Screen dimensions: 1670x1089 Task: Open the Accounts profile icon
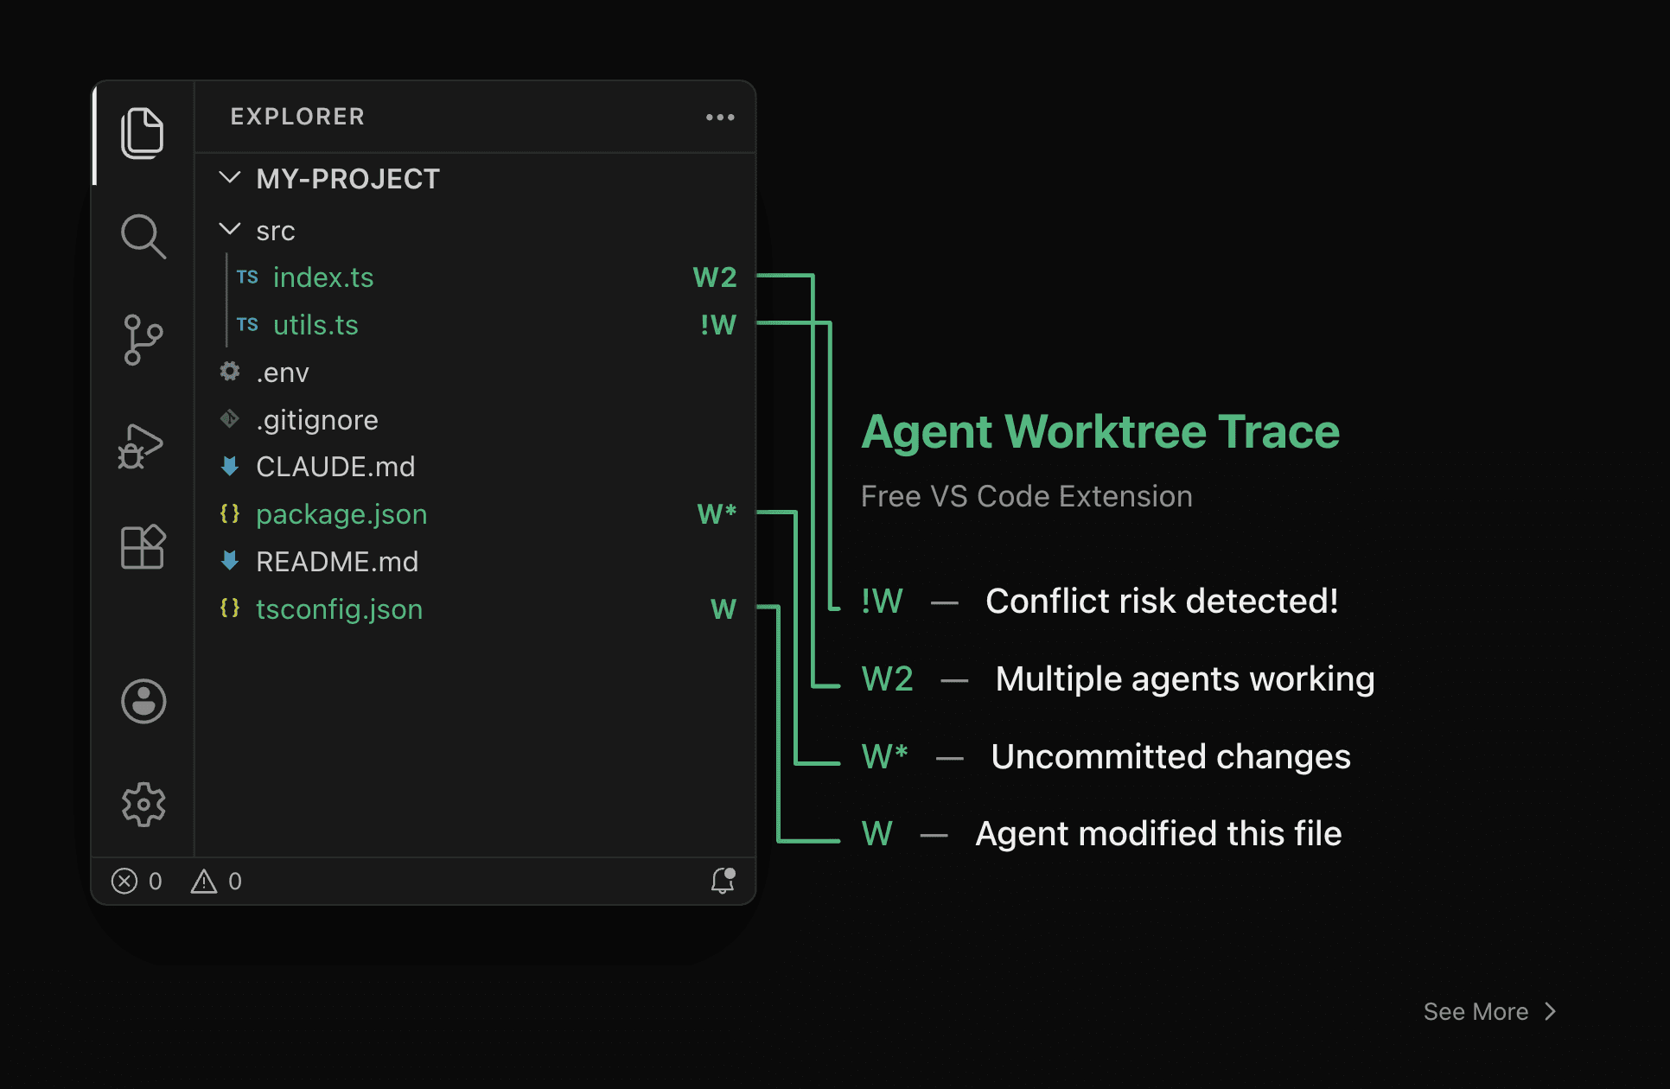pos(143,701)
